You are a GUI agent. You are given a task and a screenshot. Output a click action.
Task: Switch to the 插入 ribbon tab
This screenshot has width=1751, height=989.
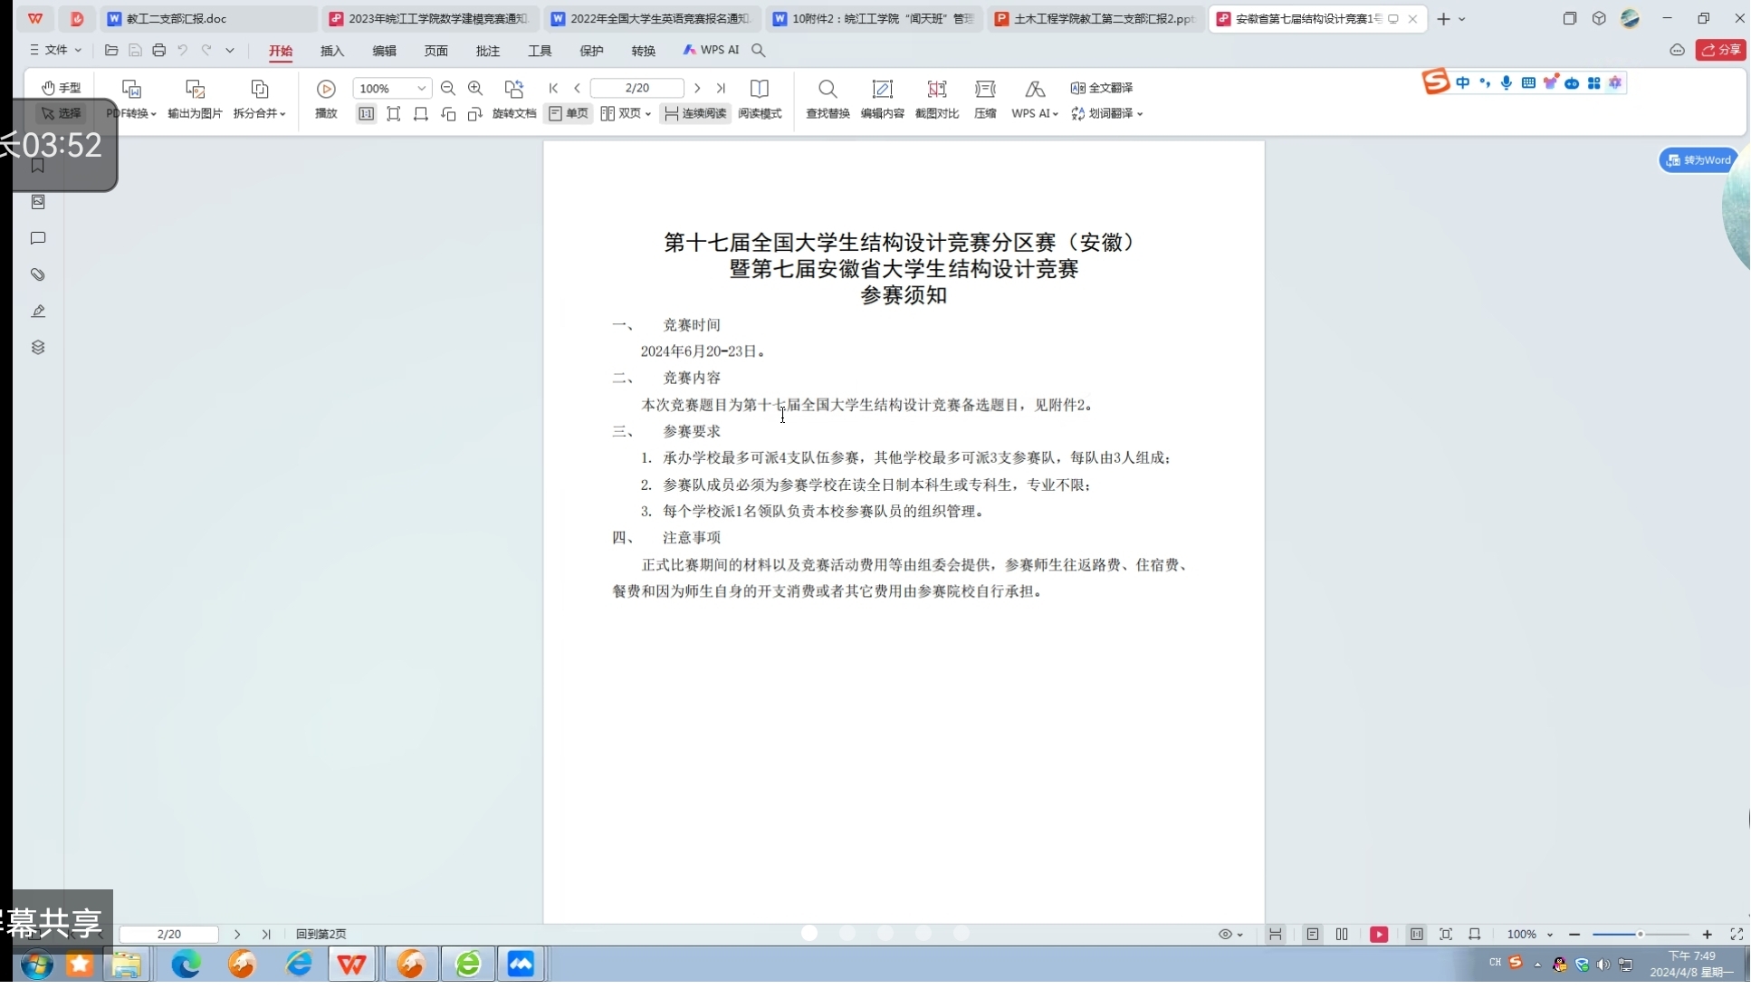click(x=332, y=51)
